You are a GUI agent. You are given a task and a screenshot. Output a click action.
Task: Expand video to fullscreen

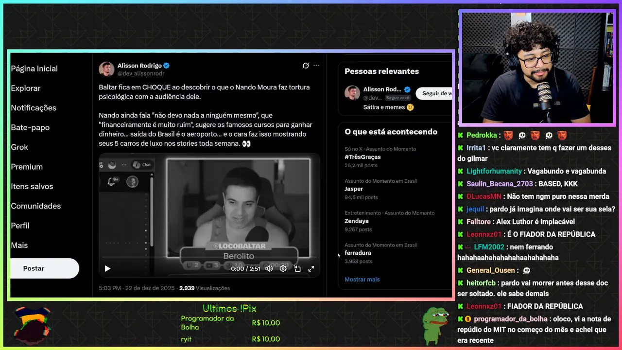311,268
